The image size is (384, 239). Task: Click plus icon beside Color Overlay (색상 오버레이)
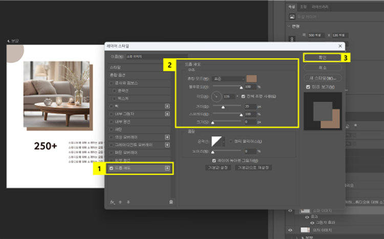[167, 137]
